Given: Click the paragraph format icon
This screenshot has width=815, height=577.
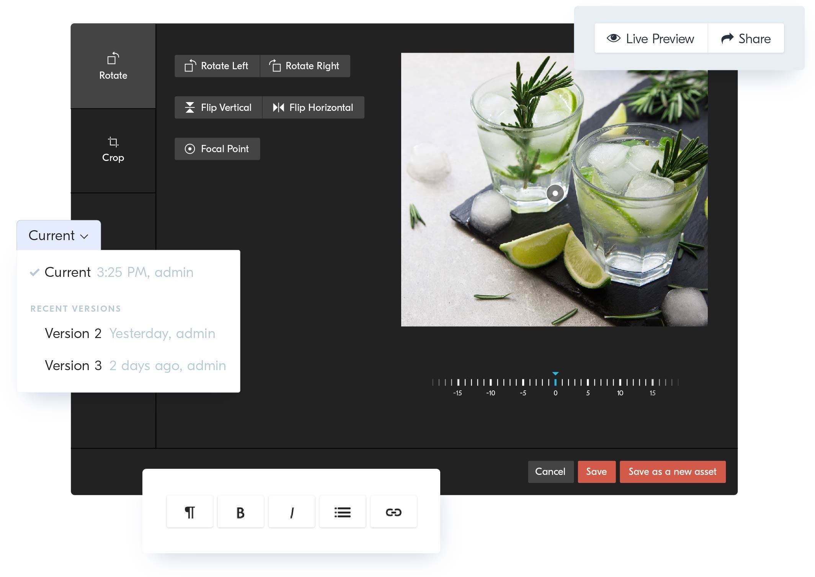Looking at the screenshot, I should point(189,512).
